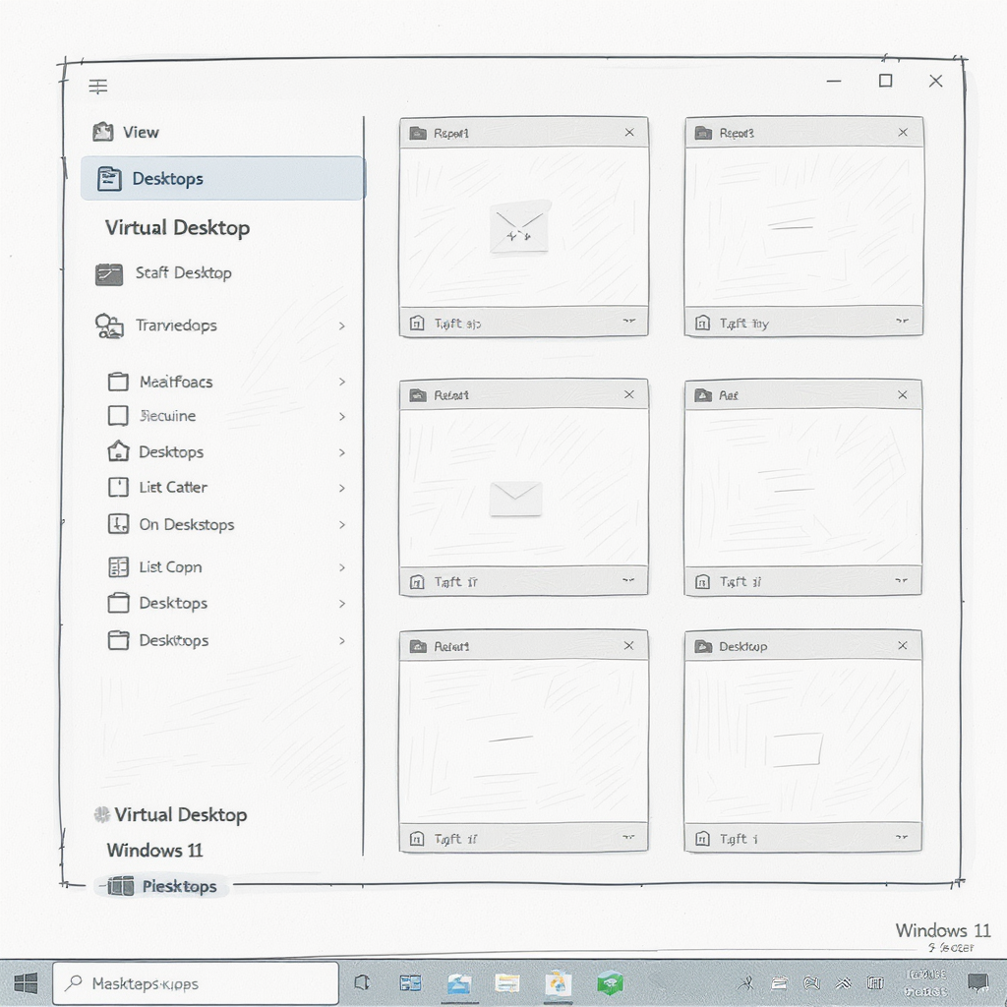This screenshot has height=1007, width=1007.
Task: Click the folder icon on Desktop card header
Action: pos(703,646)
